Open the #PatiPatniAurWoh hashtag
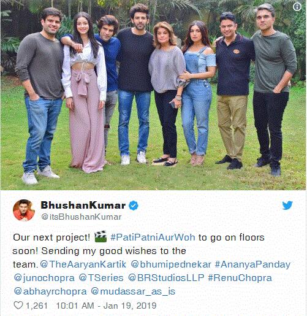 tap(153, 237)
